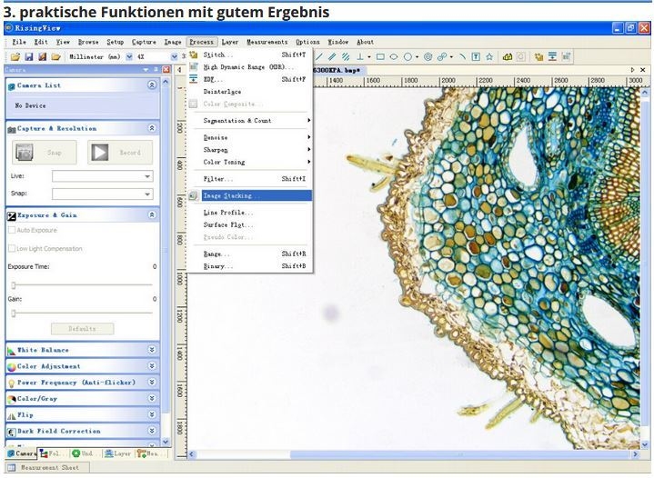Close the Camera side panel

(x=166, y=70)
